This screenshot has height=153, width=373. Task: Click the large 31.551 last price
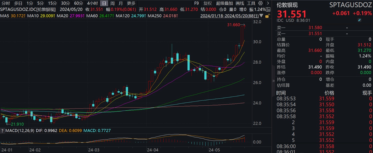[292, 14]
